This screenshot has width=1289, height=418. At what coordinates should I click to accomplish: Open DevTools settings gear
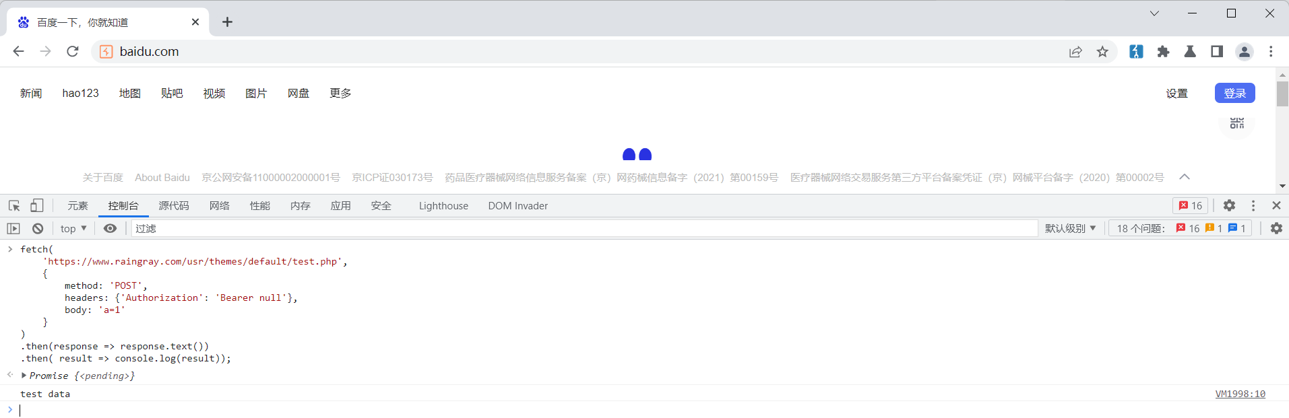tap(1230, 205)
